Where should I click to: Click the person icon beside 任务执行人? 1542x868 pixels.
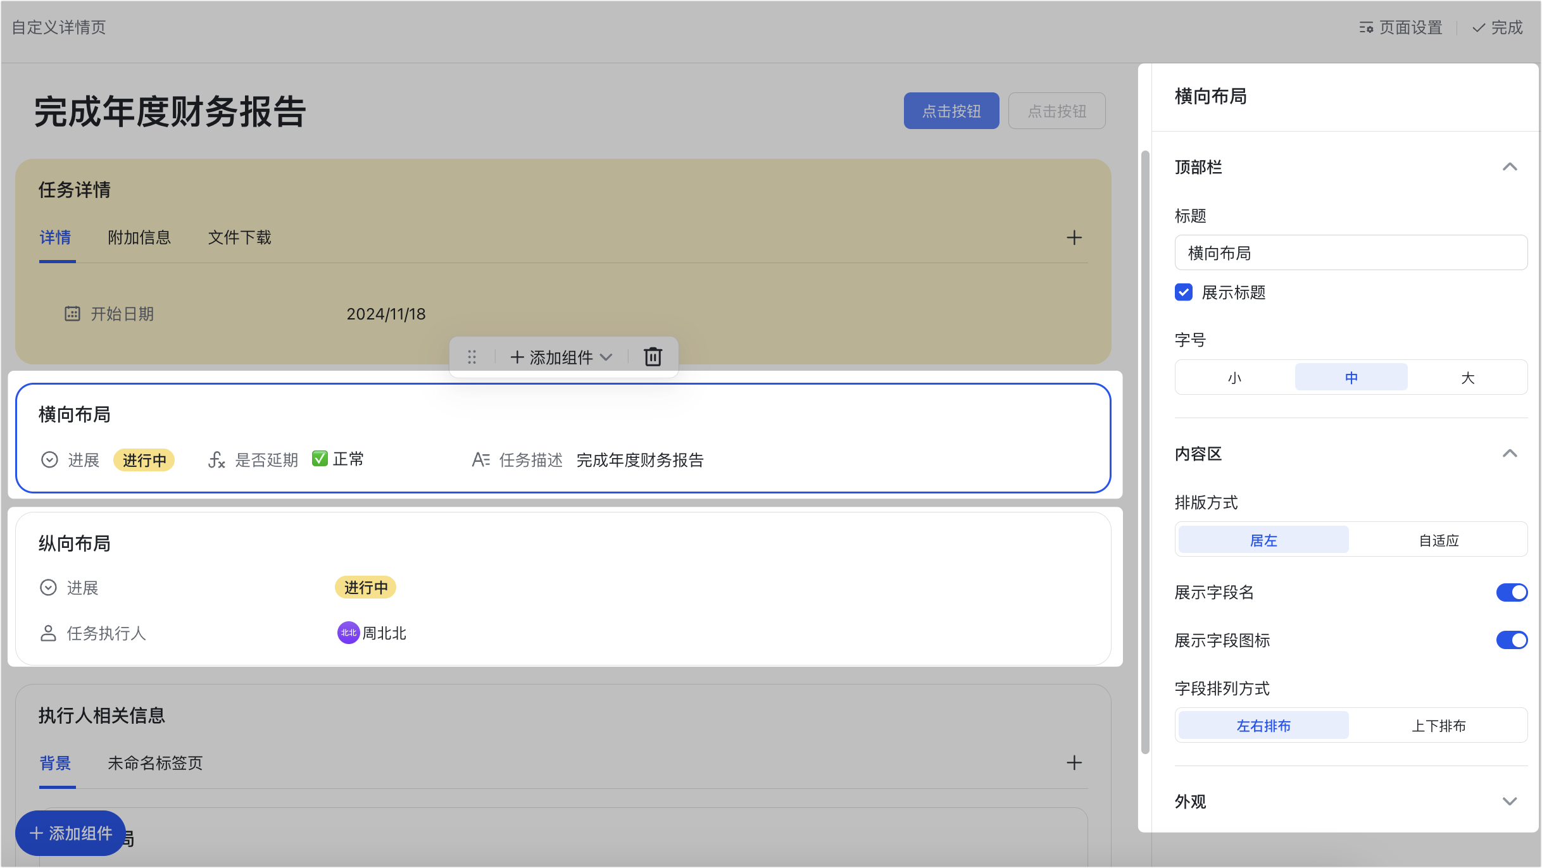[49, 633]
